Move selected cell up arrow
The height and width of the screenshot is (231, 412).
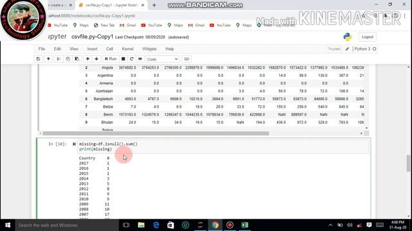point(88,59)
